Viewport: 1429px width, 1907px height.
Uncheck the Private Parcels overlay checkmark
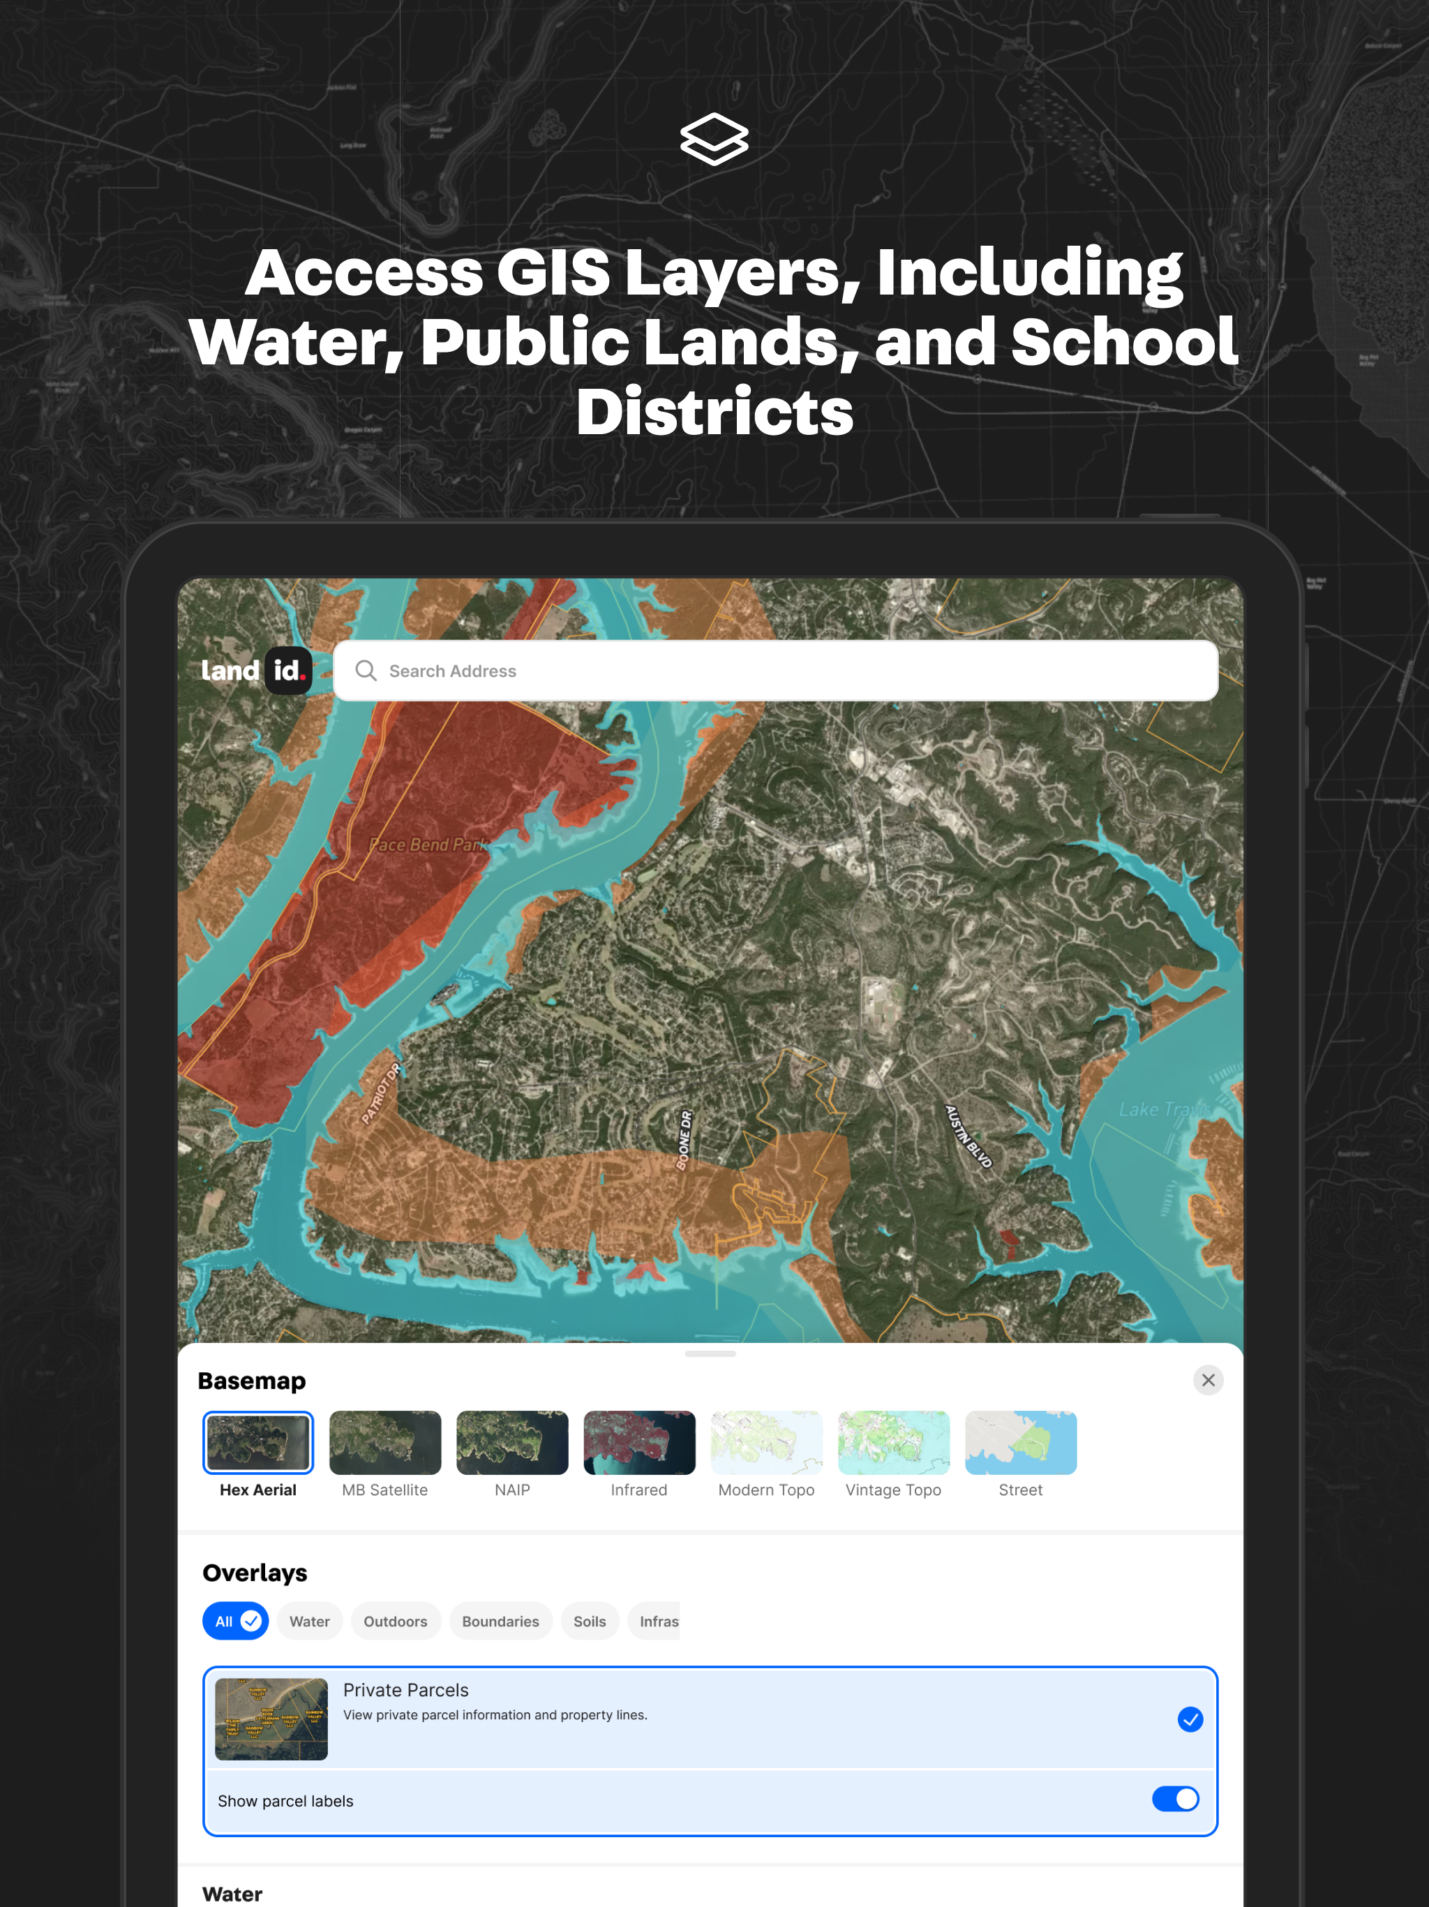coord(1190,1719)
